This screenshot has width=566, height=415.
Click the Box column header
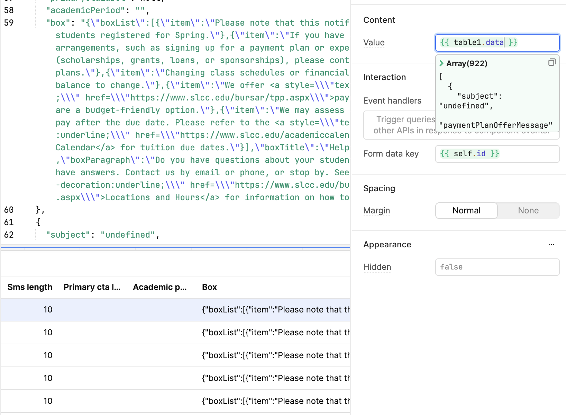[209, 287]
